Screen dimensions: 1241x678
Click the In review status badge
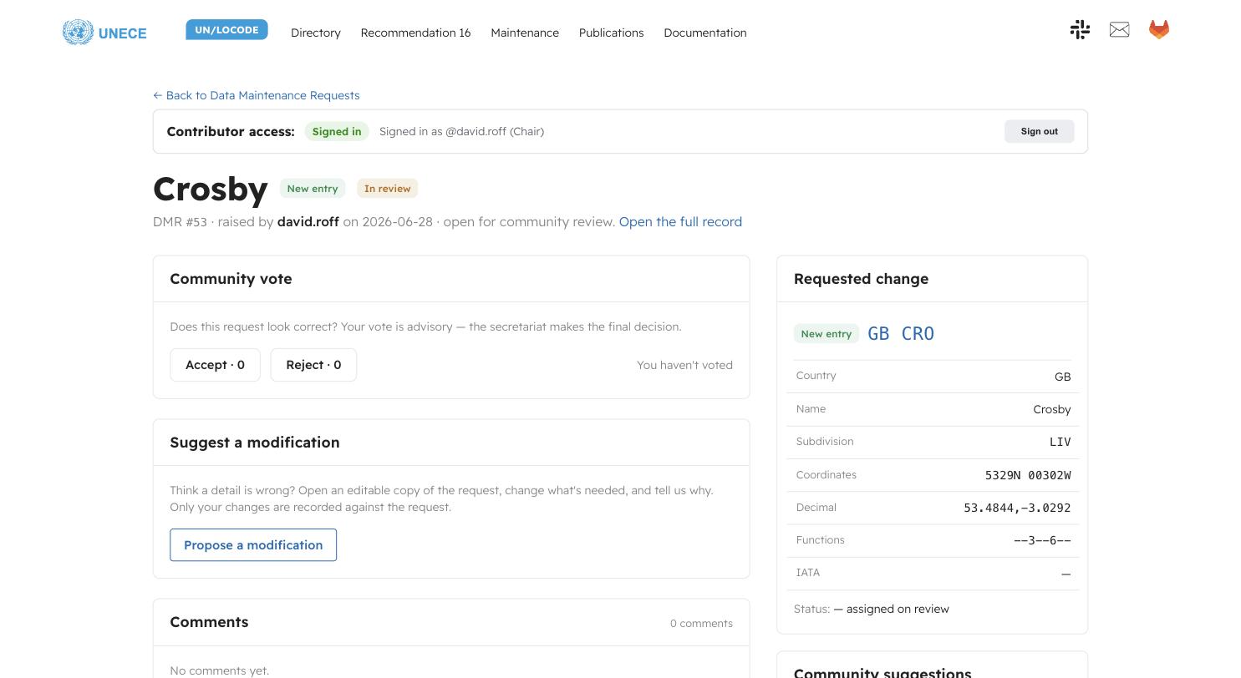388,189
